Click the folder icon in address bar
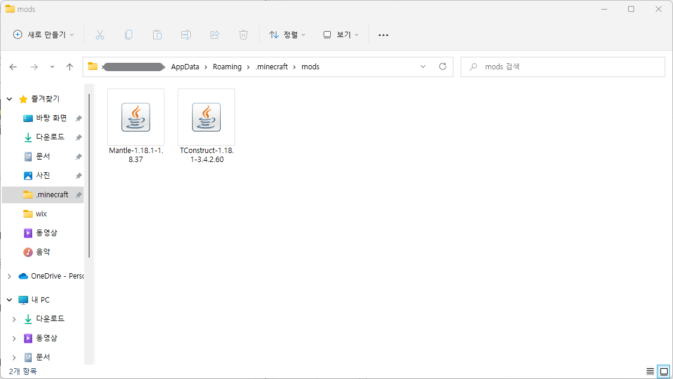673x379 pixels. [93, 66]
